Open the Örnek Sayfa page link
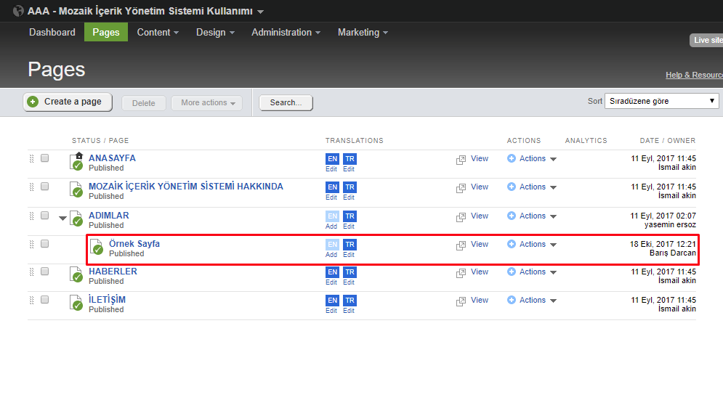Screen dimensions: 723x416 pos(134,243)
